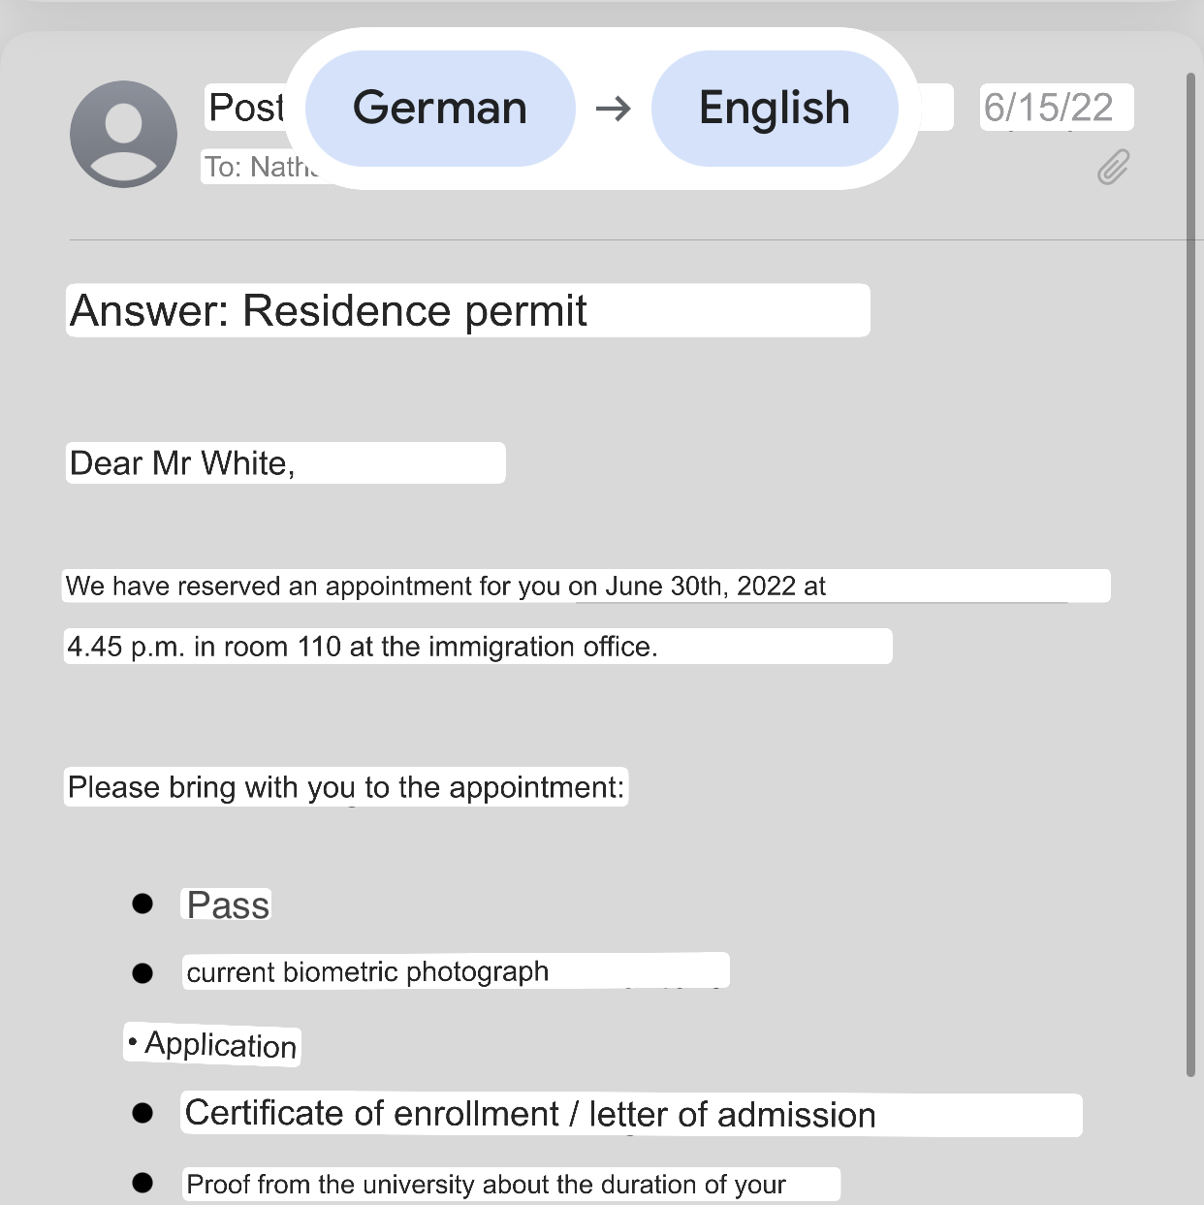This screenshot has width=1204, height=1205.
Task: Open the attachment paperclip icon
Action: 1113,167
